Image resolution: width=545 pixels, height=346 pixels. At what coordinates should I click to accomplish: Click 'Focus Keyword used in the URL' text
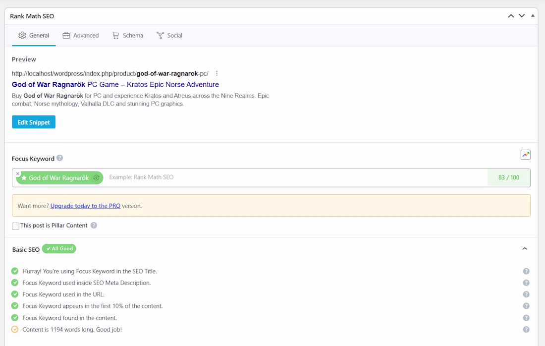click(63, 294)
